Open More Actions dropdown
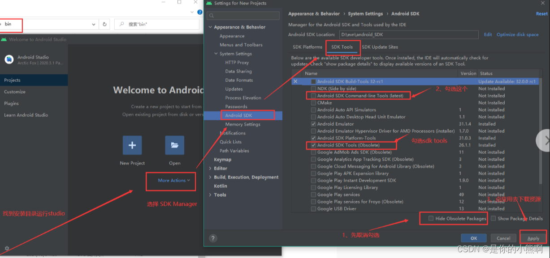This screenshot has height=258, width=550. pos(174,181)
